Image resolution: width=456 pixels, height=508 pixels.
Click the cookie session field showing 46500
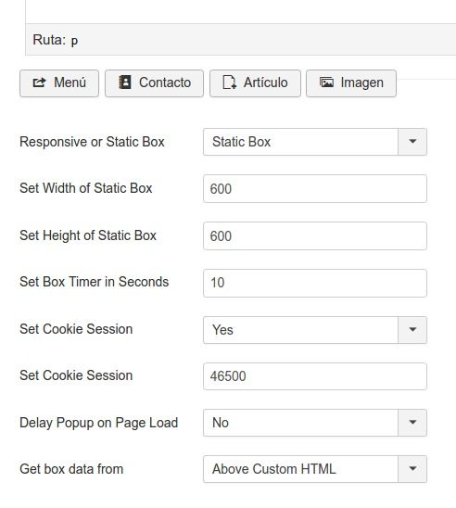(315, 376)
